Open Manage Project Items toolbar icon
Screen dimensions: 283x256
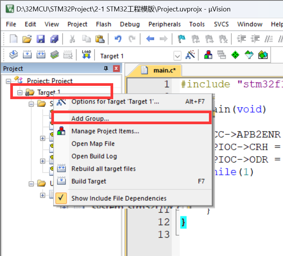click(208, 55)
